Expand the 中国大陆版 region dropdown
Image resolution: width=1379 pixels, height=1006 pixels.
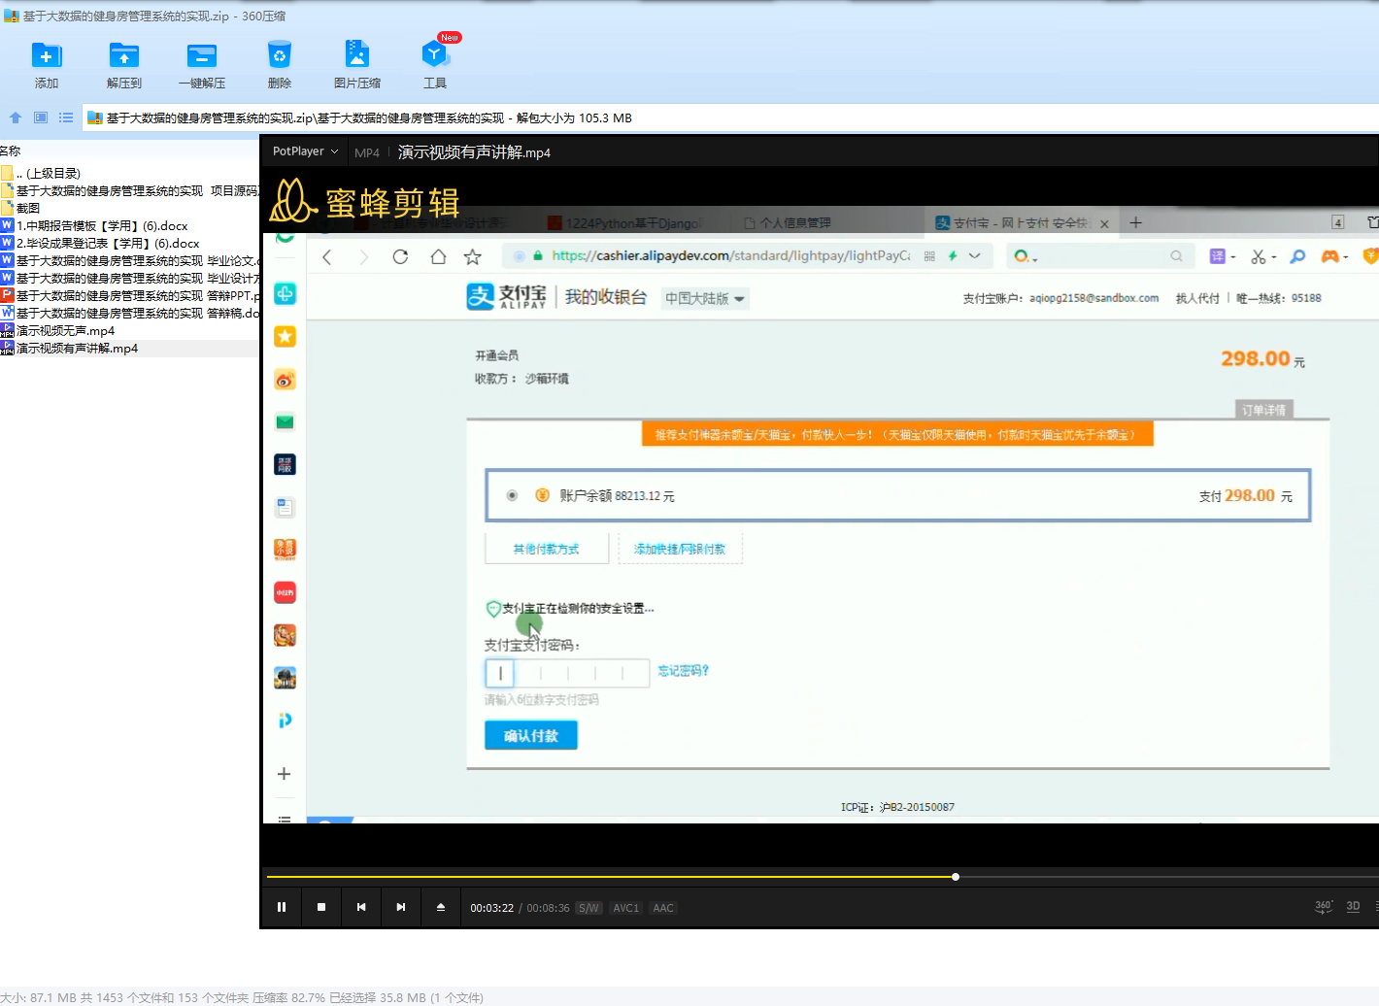(x=704, y=298)
